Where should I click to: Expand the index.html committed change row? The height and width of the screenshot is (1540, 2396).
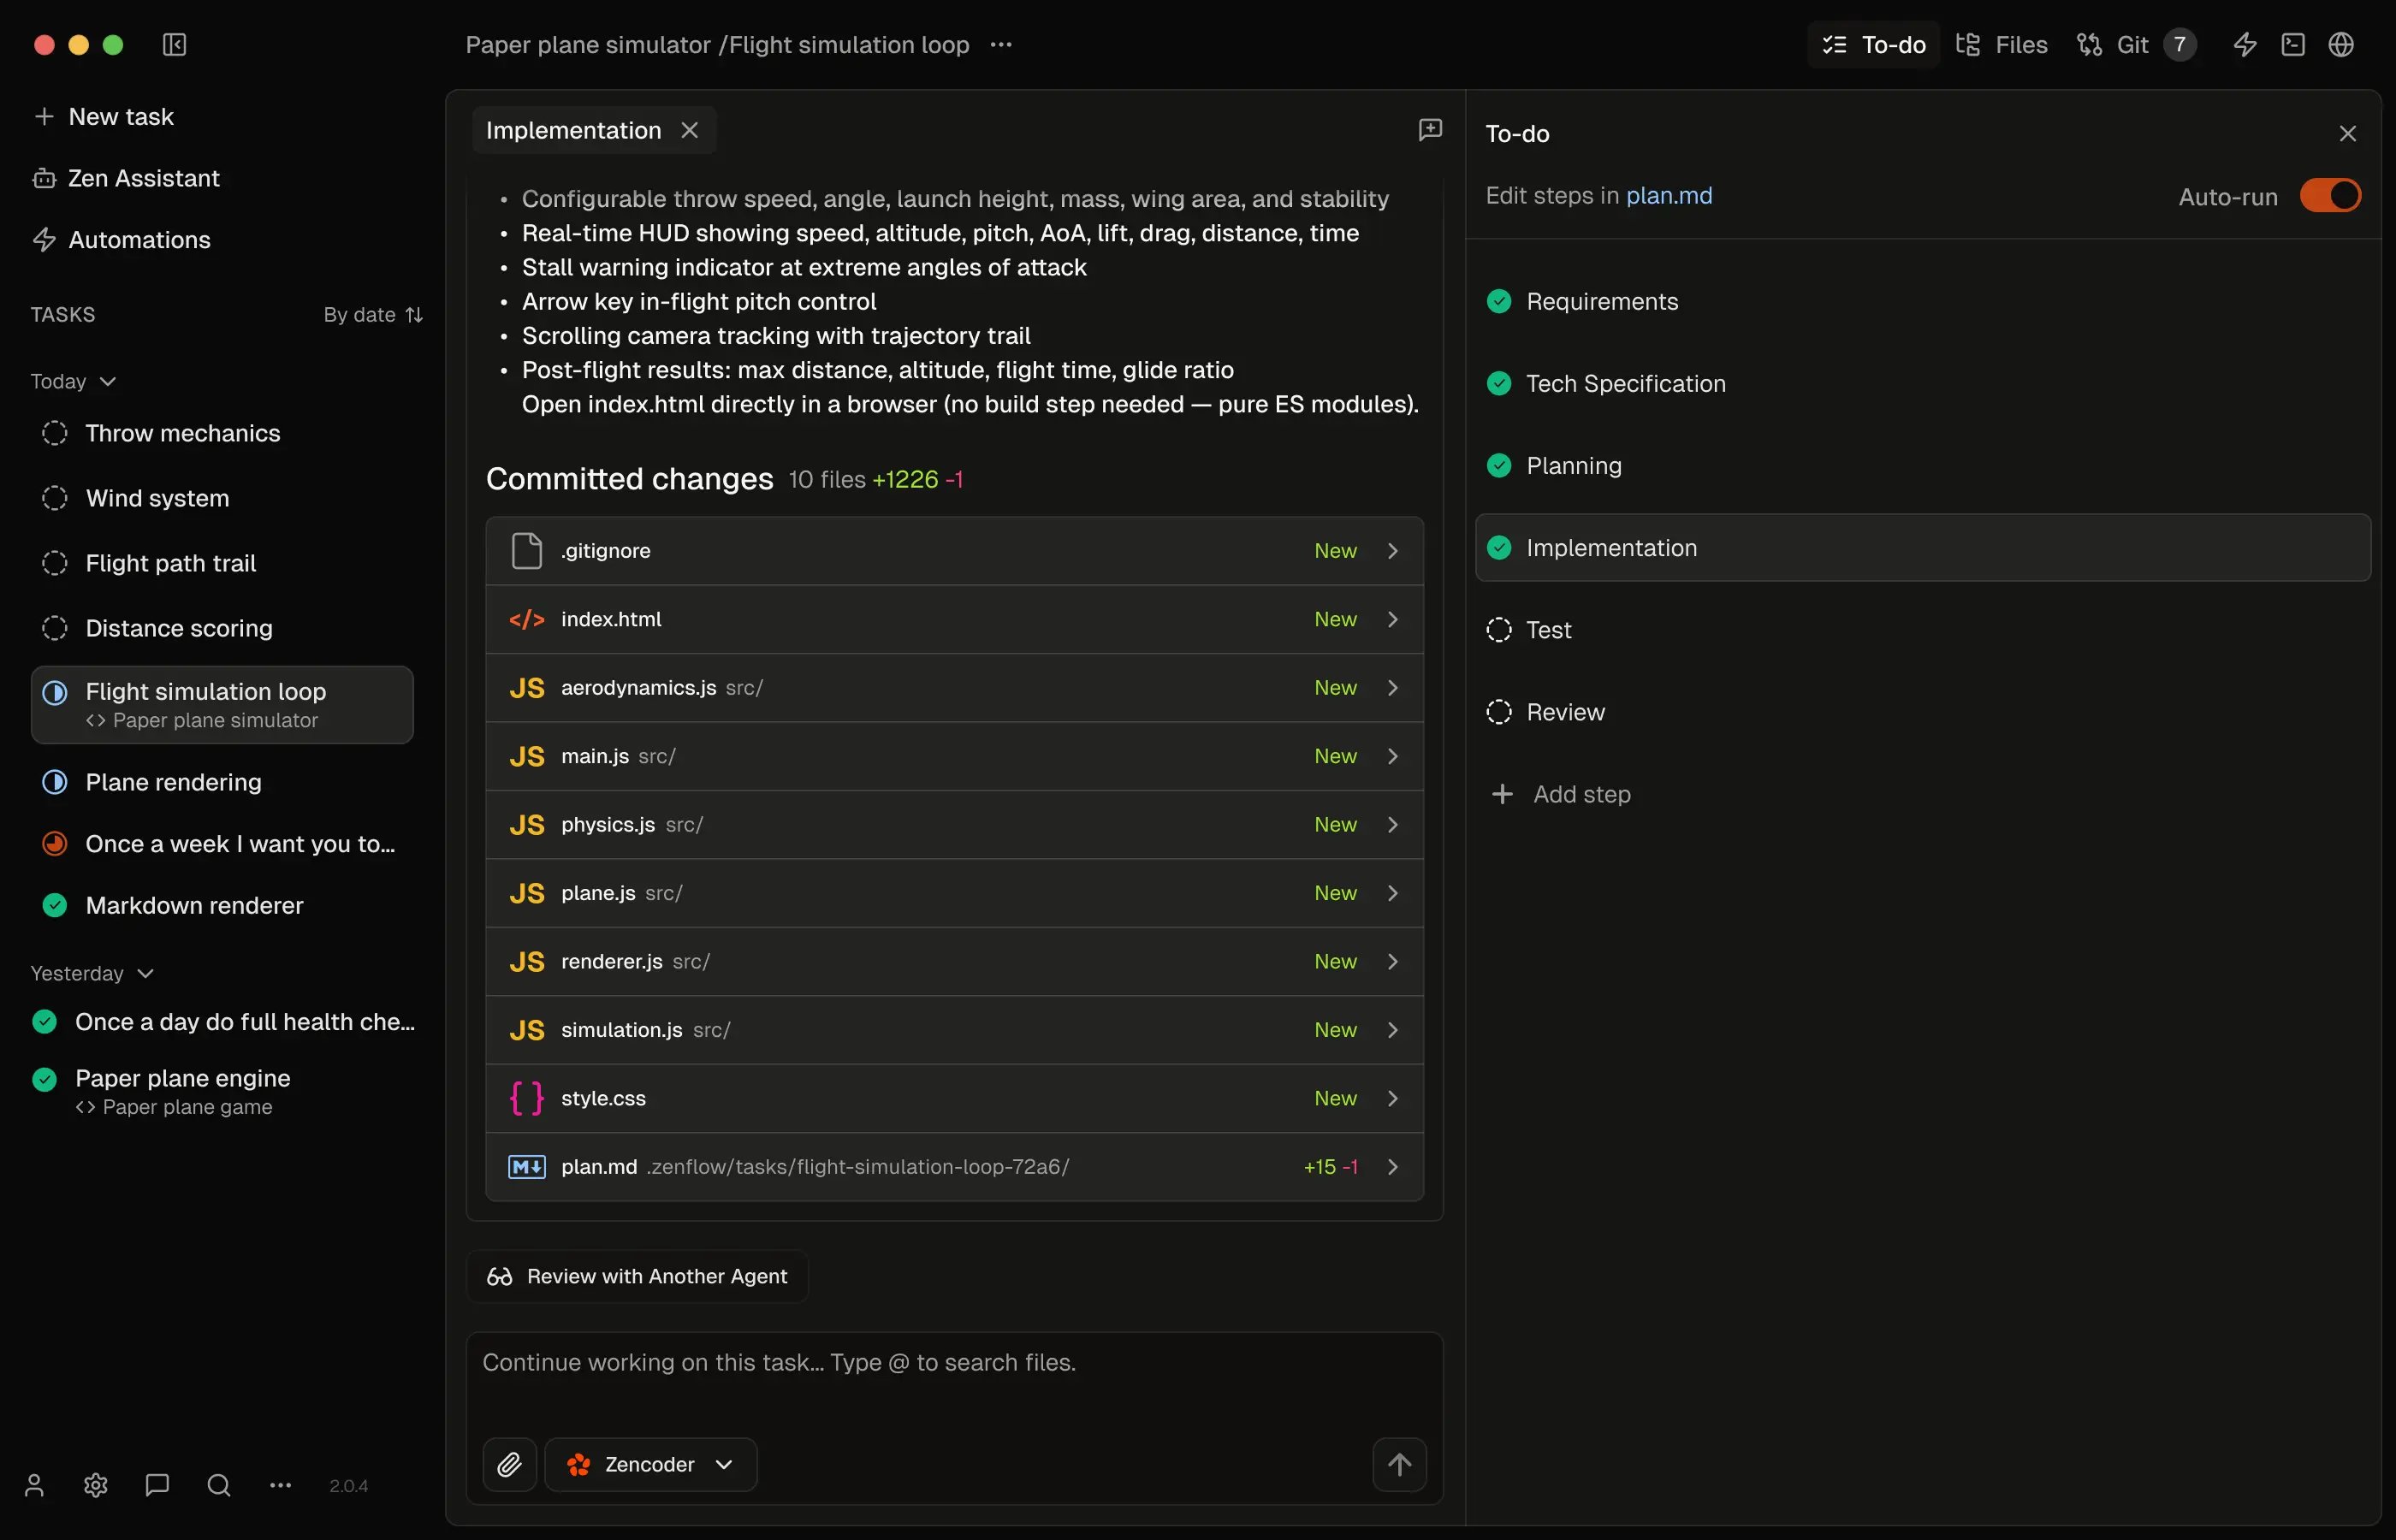pos(1393,619)
